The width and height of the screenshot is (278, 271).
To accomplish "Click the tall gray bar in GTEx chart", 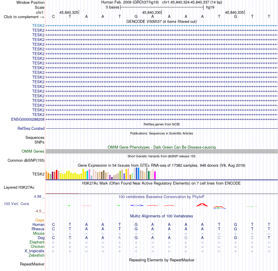I will [x=147, y=173].
